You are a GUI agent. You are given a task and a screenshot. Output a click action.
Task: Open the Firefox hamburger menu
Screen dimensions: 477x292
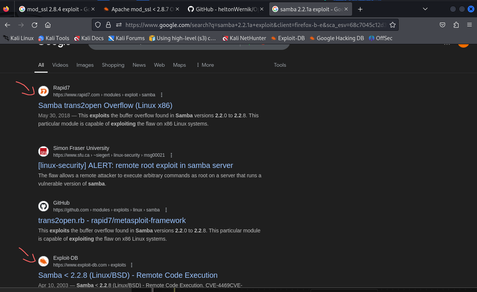pos(469,25)
